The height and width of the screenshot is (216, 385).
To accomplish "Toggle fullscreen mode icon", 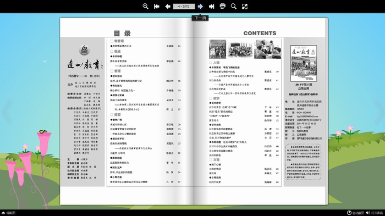I will coord(245,7).
